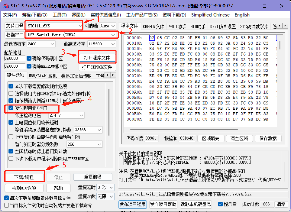This screenshot has width=291, height=212.
Task: Open 引脚数 Auto dropdown
Action: (x=108, y=26)
